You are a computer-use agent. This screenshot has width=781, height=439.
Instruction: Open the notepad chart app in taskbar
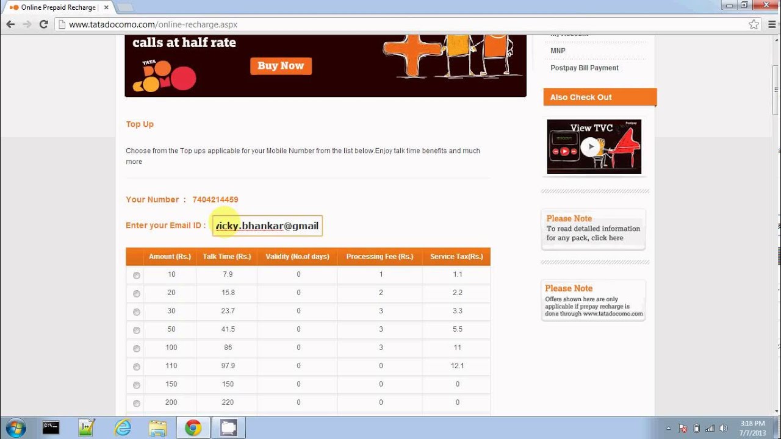tap(87, 427)
